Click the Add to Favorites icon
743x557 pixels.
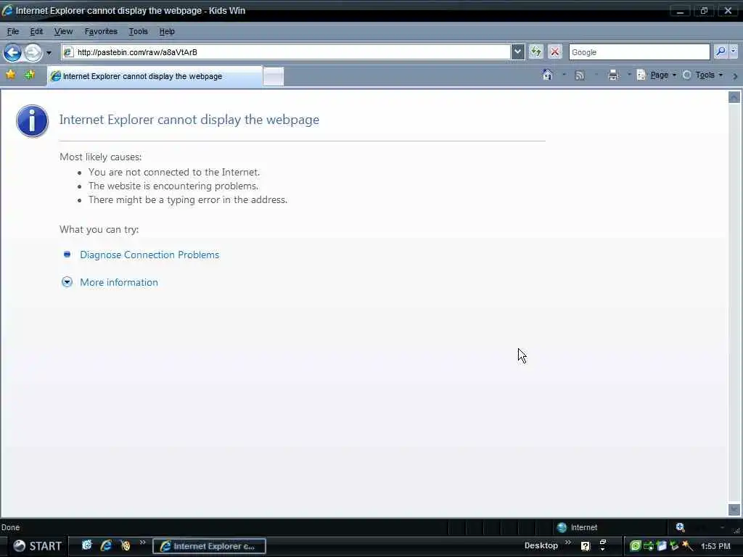(29, 75)
